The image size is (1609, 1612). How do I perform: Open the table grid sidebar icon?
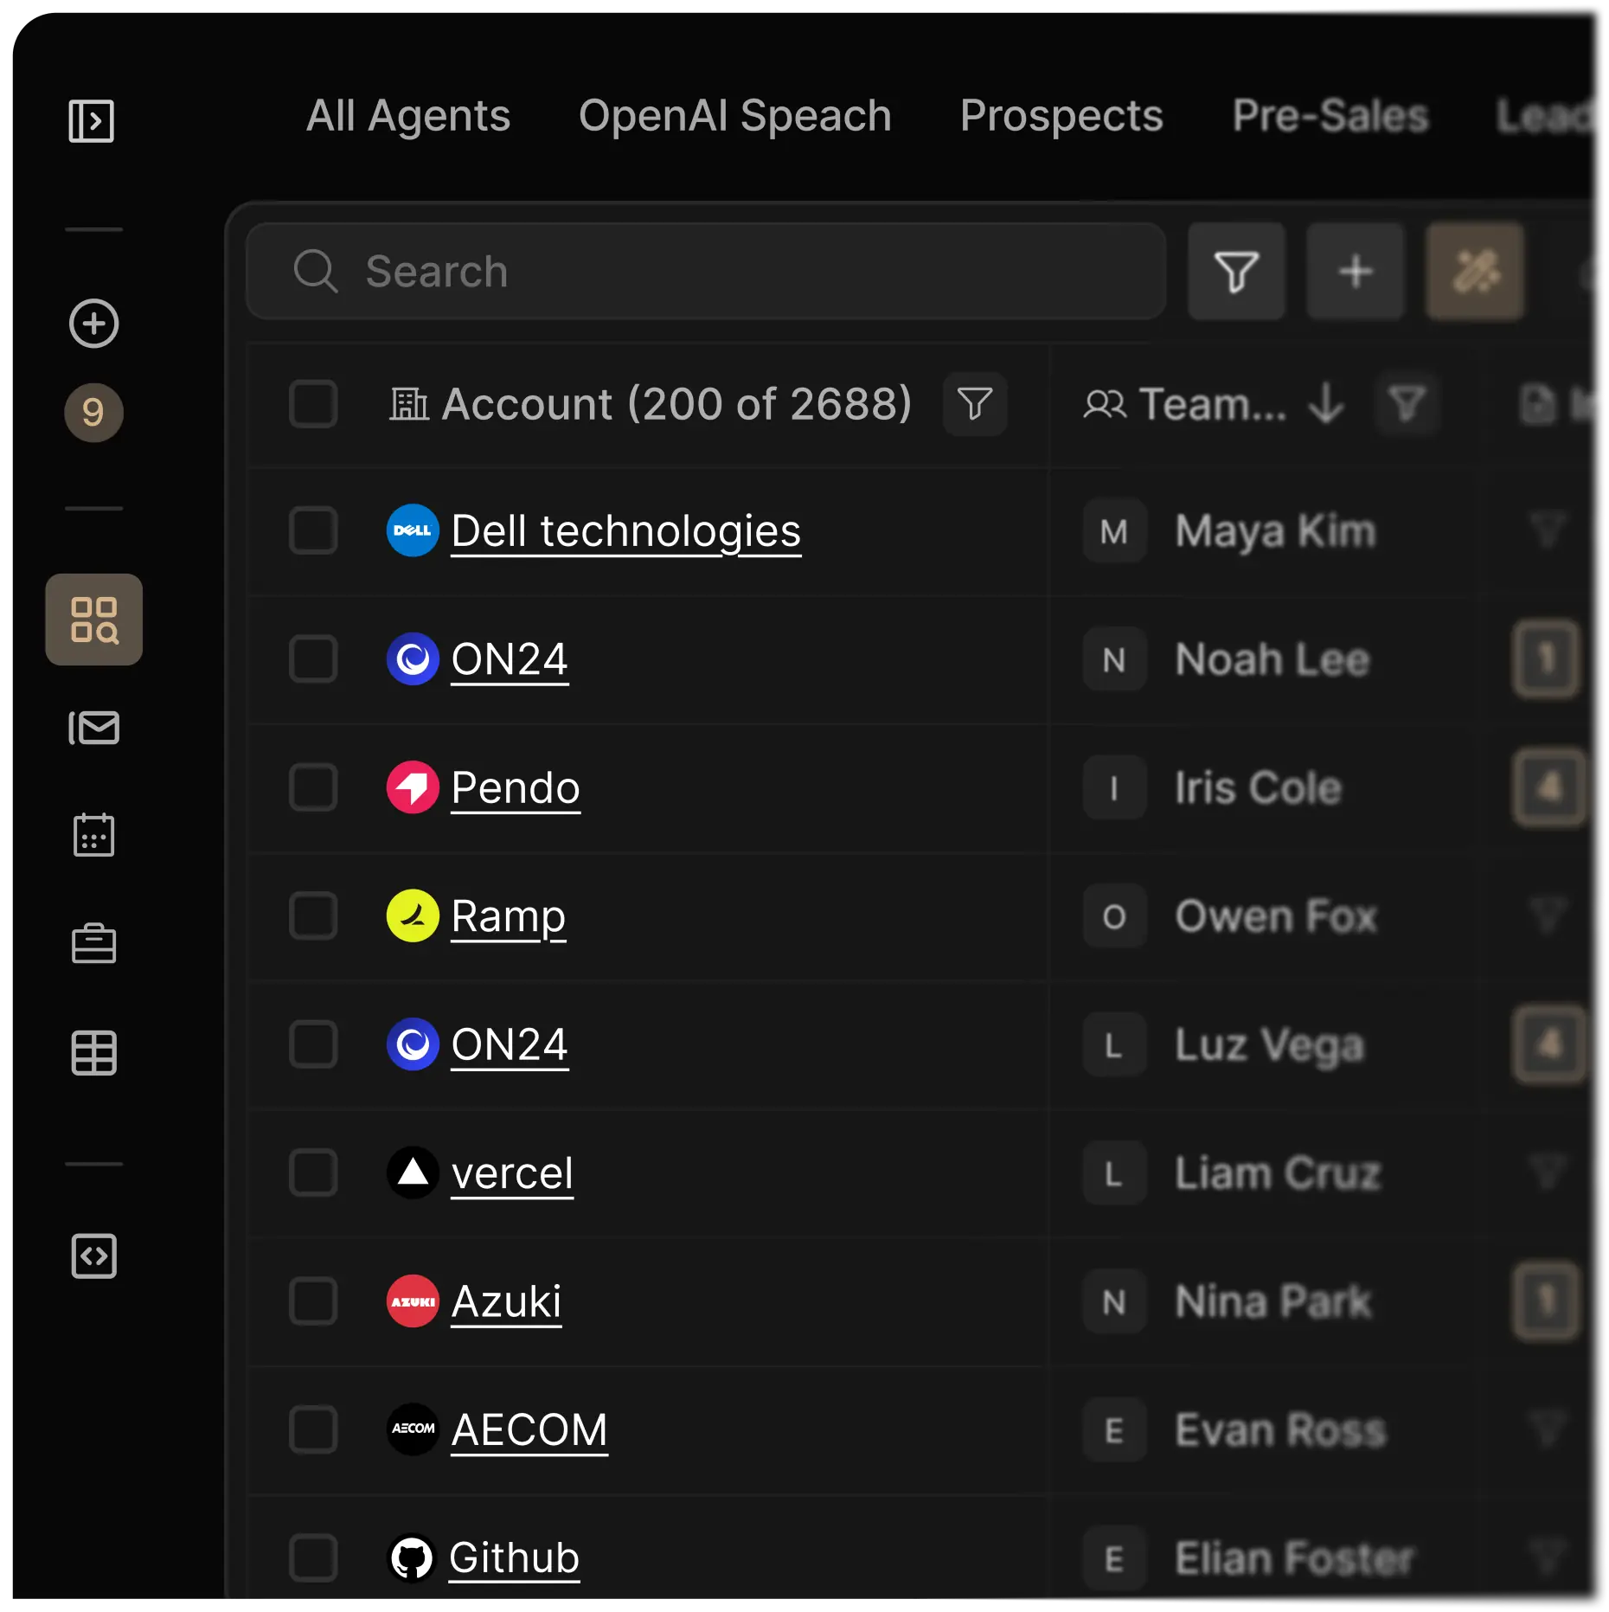[x=93, y=1053]
